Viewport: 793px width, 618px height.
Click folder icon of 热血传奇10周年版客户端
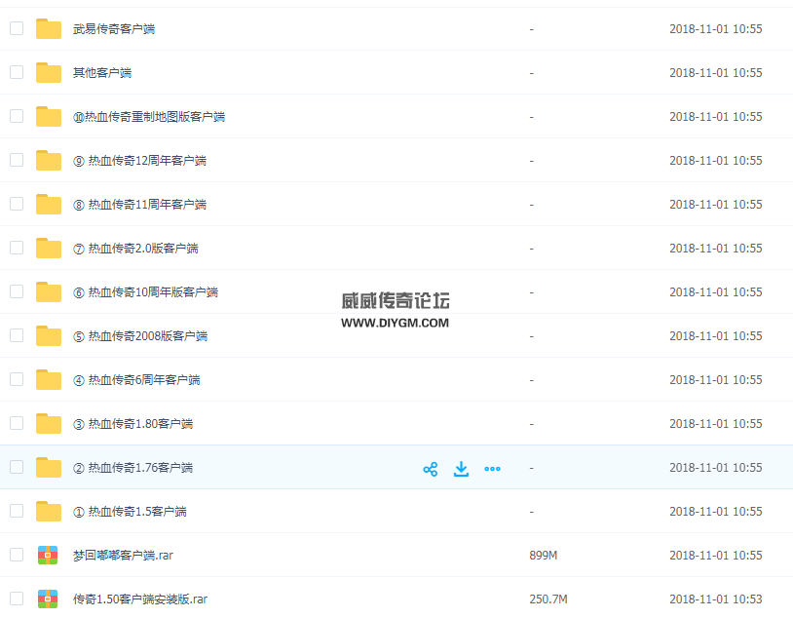click(49, 292)
